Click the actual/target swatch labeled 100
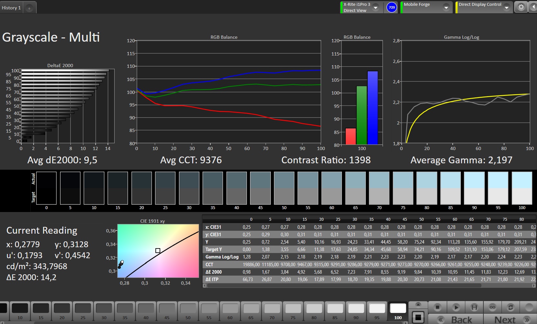The image size is (537, 324). click(x=522, y=188)
